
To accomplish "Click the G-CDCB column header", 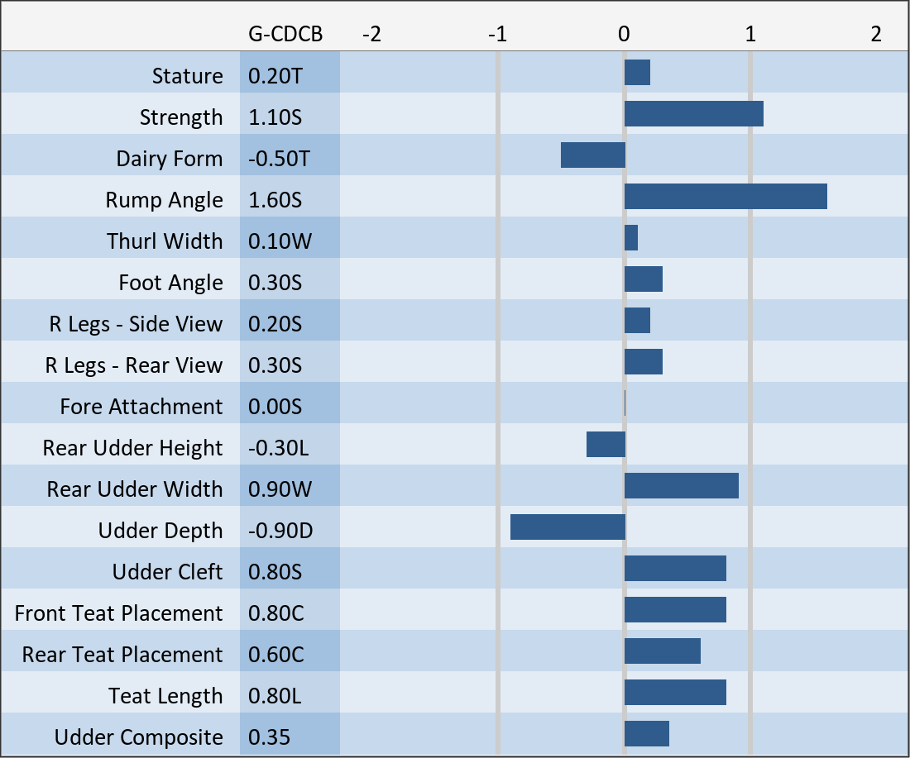I will point(285,34).
